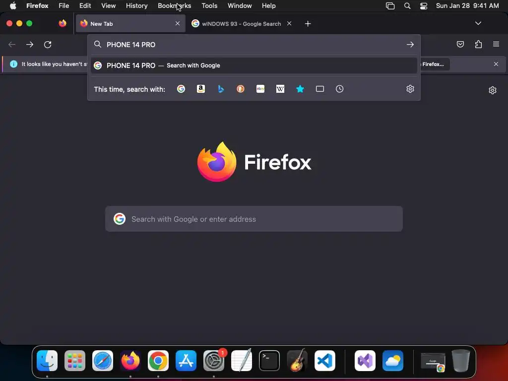The height and width of the screenshot is (381, 508).
Task: Click the Firefox icon in the Dock
Action: [130, 361]
